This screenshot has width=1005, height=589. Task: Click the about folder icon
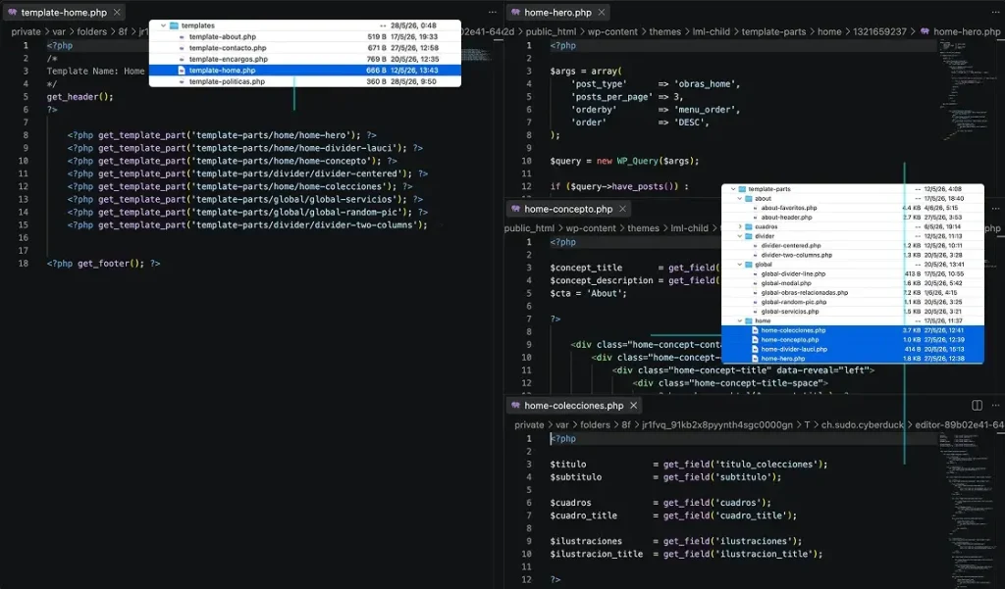click(749, 199)
